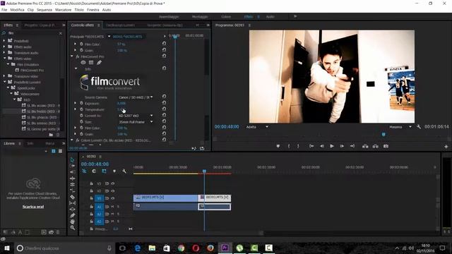Click Effect Controls mini timeline playhead

[x=175, y=37]
